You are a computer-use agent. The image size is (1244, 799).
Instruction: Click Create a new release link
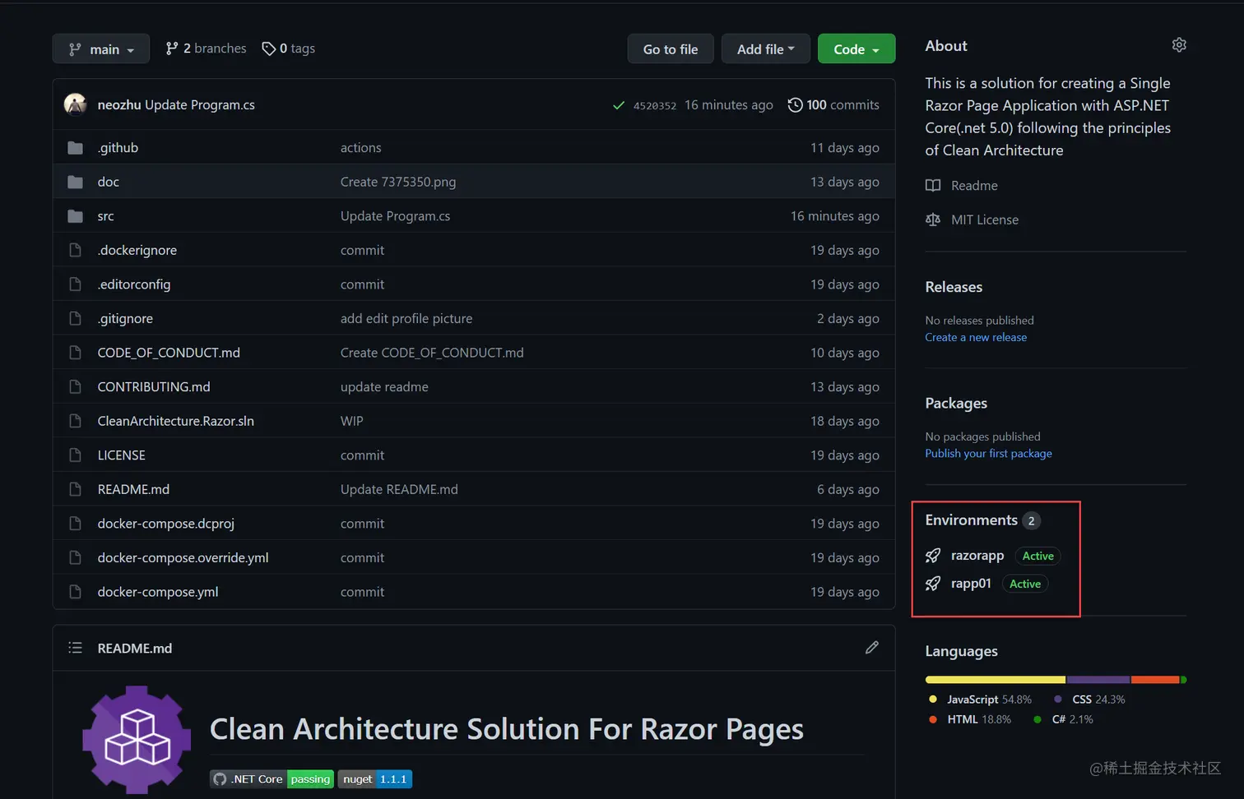point(976,337)
